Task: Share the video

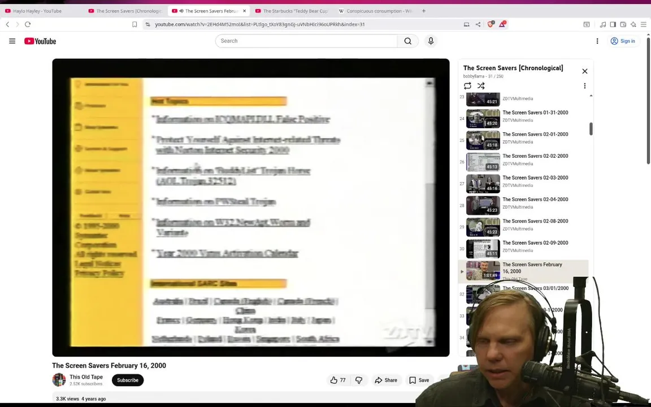Action: pyautogui.click(x=386, y=380)
